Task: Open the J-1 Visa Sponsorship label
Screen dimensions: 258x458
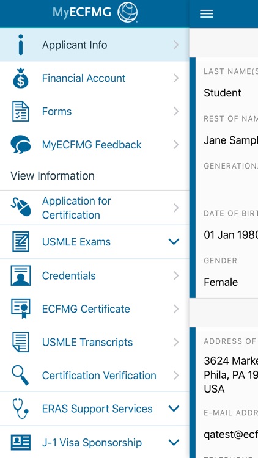Action: pyautogui.click(x=92, y=443)
